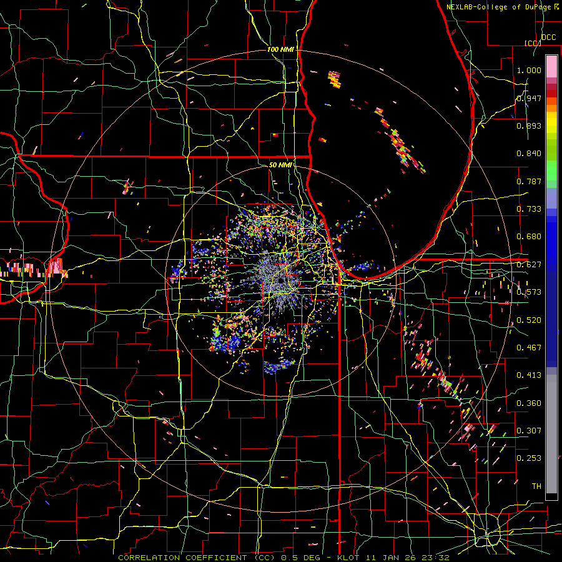Screen dimensions: 562x562
Task: Click the 0.627 scale value
Action: pyautogui.click(x=529, y=265)
